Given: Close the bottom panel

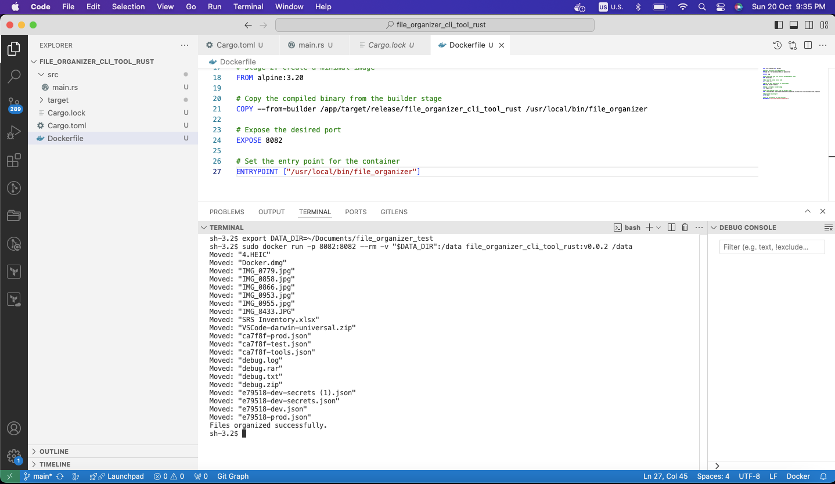Looking at the screenshot, I should point(823,211).
